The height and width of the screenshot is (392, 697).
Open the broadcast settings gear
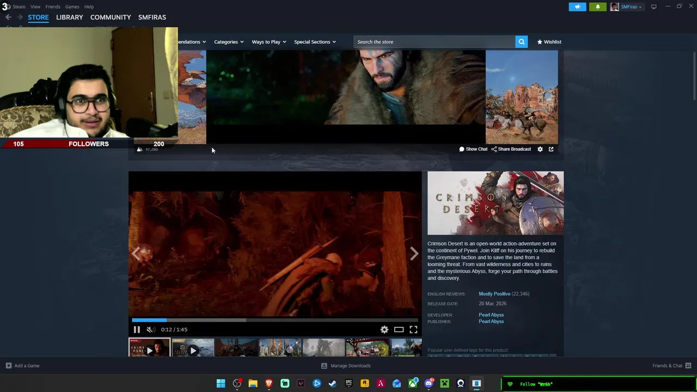tap(540, 149)
